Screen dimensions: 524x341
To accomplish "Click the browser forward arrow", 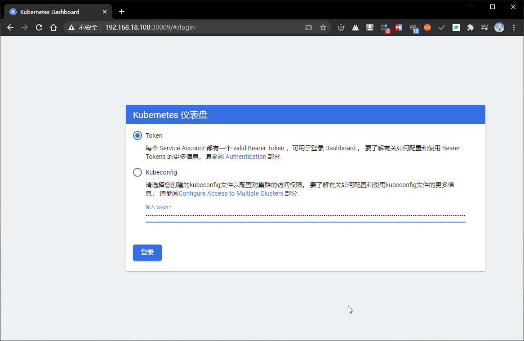I will (25, 27).
